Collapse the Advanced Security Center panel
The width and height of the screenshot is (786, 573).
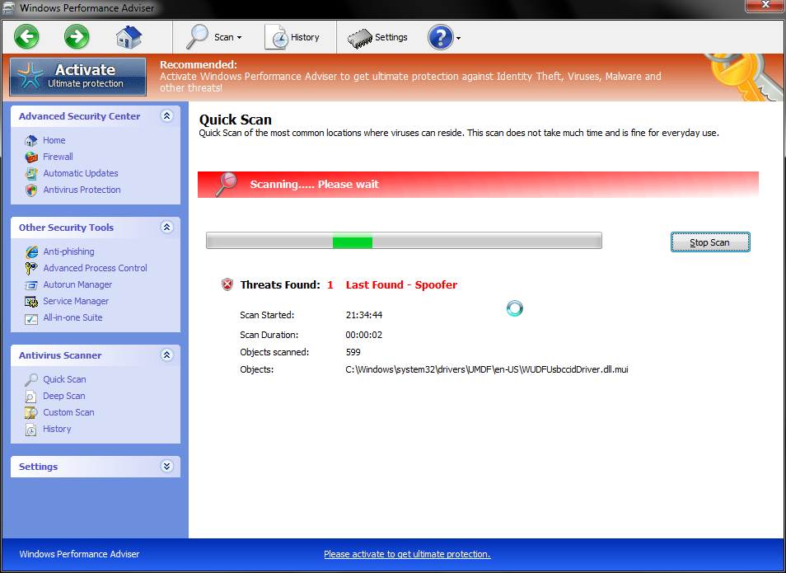[167, 116]
